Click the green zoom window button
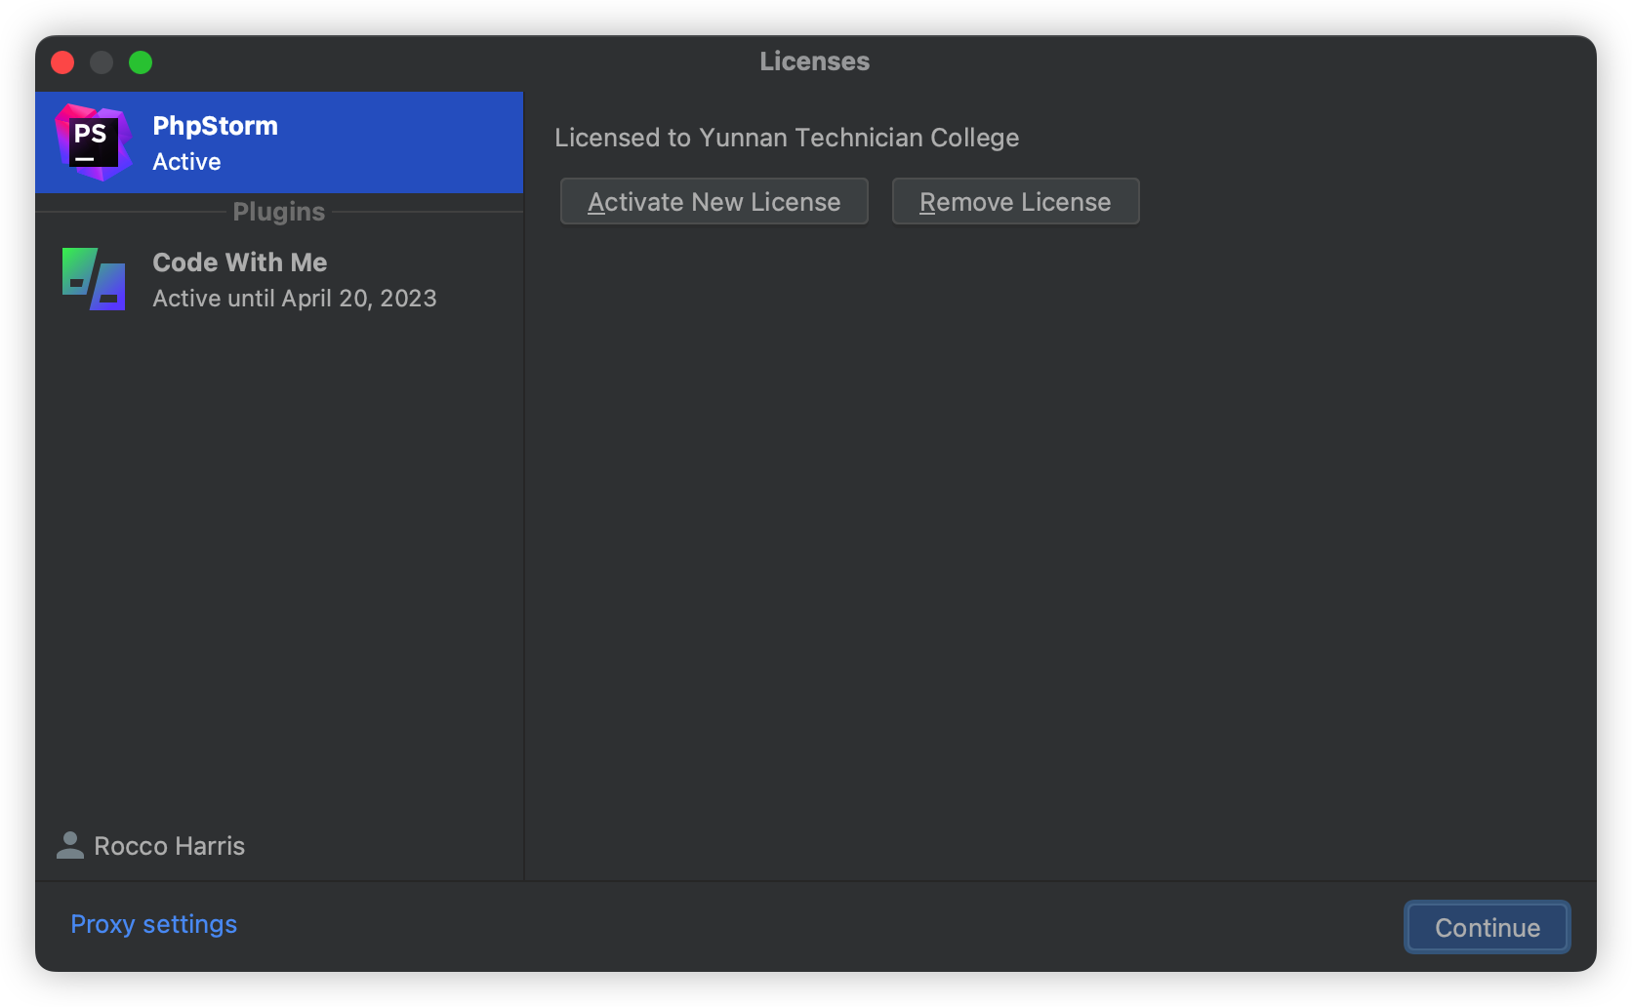The height and width of the screenshot is (1007, 1632). [141, 62]
